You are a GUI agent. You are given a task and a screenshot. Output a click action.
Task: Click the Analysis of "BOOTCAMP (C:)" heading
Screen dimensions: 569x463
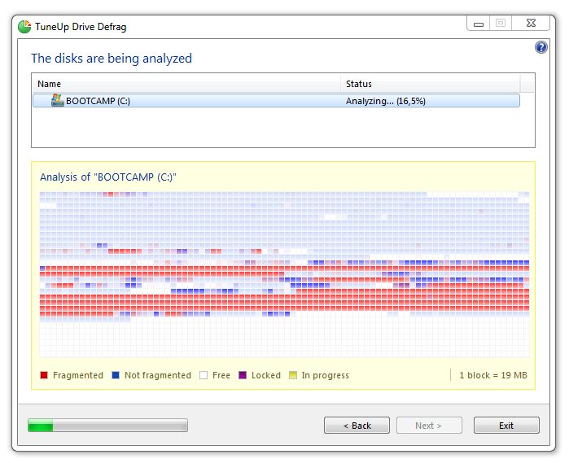coord(108,177)
